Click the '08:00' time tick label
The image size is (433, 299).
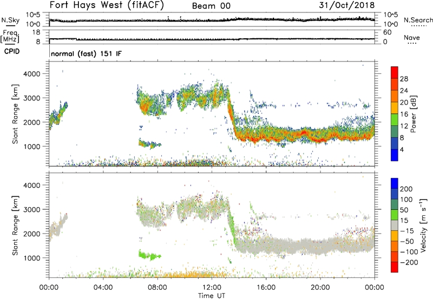coord(158,288)
